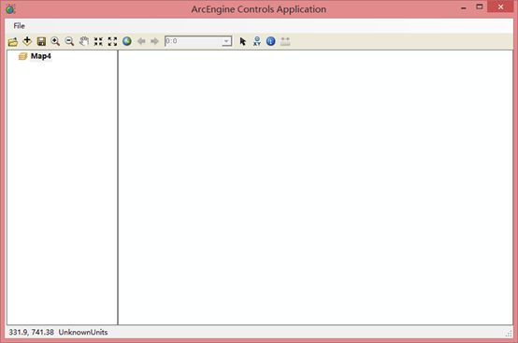Select the Identify info tool
The width and height of the screenshot is (518, 343).
(271, 41)
